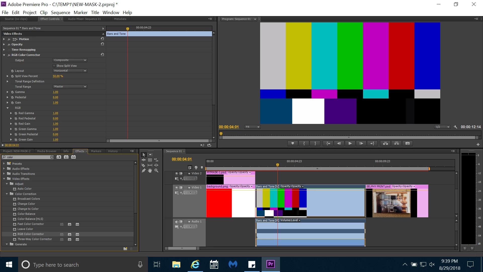Select the Razor tool
This screenshot has width=483, height=272.
pyautogui.click(x=143, y=165)
